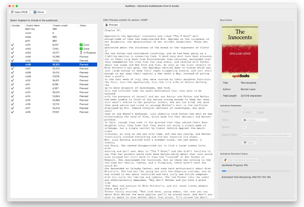This screenshot has width=304, height=207.
Task: Click the Estimated Time Remaining text
Action: (246, 177)
